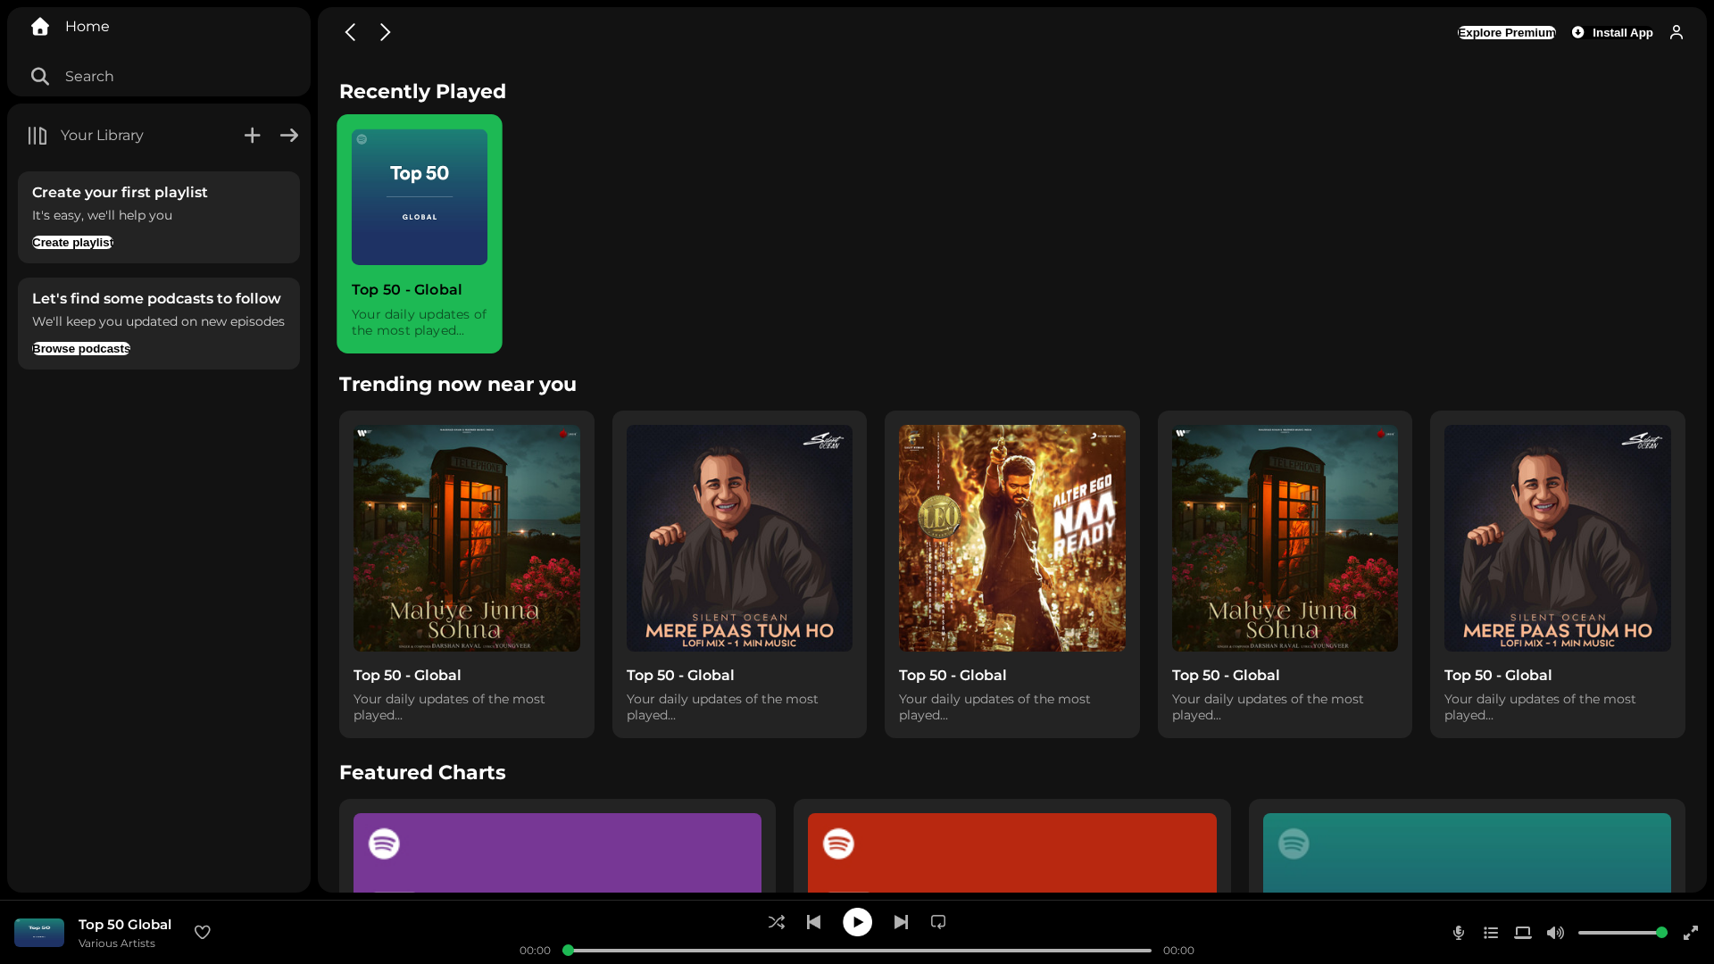The height and width of the screenshot is (964, 1714).
Task: Open the teal Featured Charts card
Action: click(1467, 846)
